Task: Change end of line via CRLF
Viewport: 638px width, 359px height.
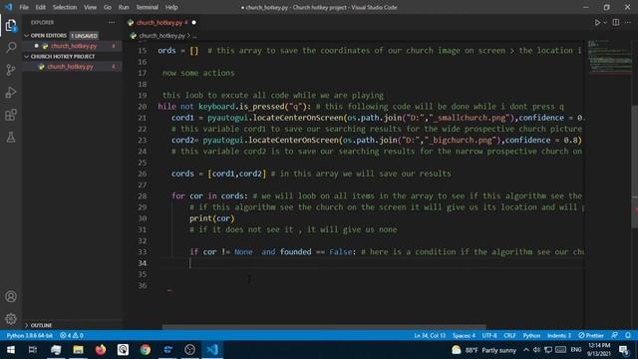Action: click(x=509, y=335)
